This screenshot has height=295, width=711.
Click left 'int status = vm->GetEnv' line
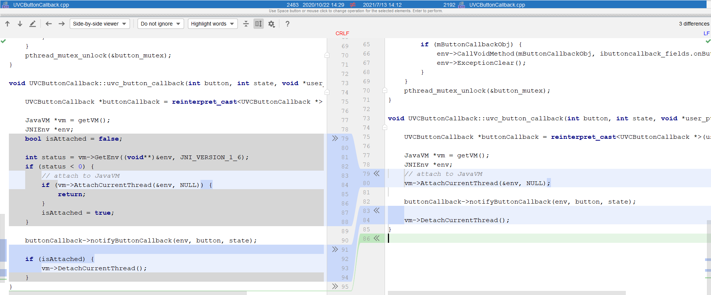tap(137, 157)
